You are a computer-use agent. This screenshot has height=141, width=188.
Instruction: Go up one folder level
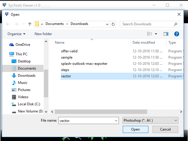point(30,24)
